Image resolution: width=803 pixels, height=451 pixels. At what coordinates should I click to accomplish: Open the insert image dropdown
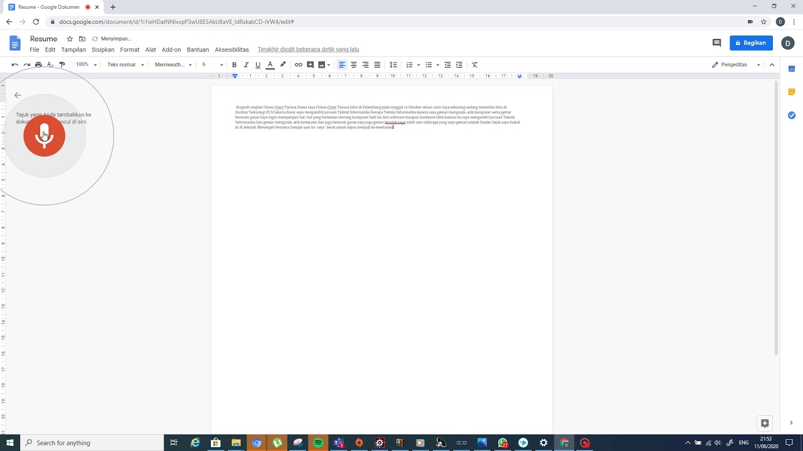[324, 65]
